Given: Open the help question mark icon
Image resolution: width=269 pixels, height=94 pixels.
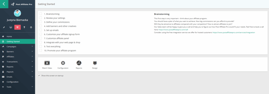Looking at the screenshot, I should (x=24, y=27).
